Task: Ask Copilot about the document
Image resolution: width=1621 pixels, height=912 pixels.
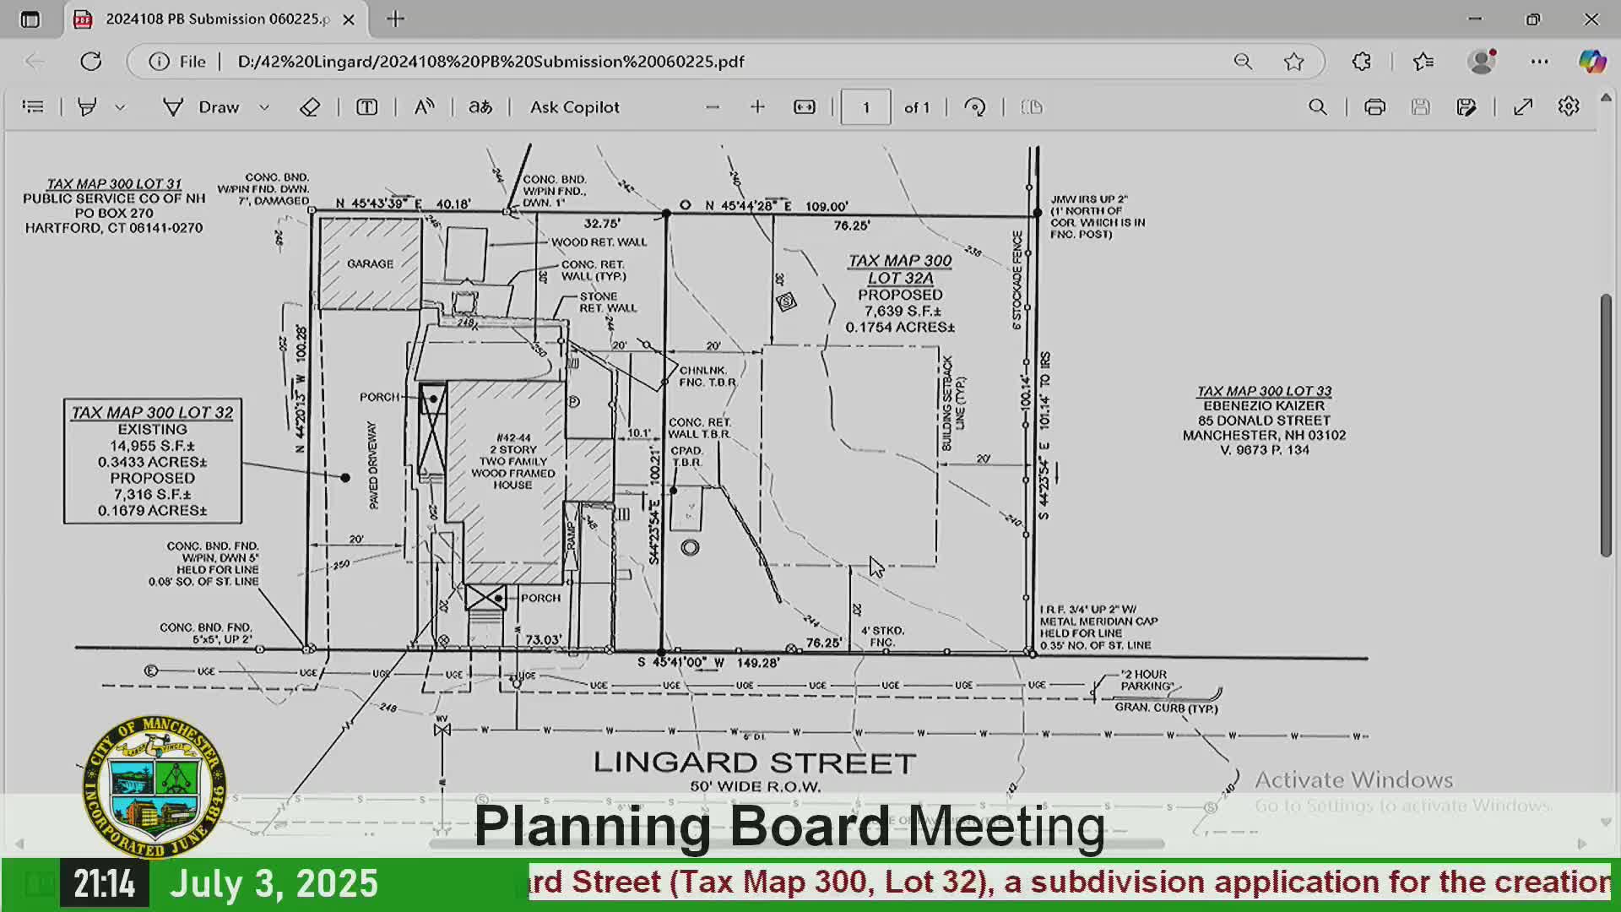Action: tap(573, 106)
